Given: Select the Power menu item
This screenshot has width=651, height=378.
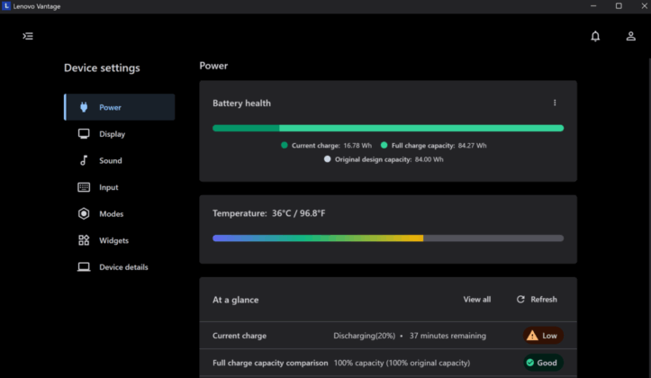Looking at the screenshot, I should [120, 107].
